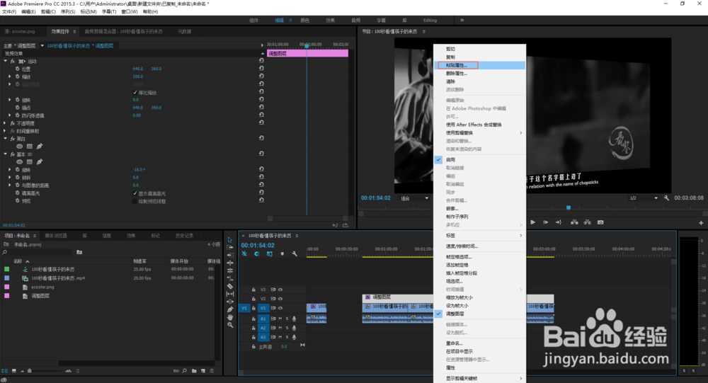708x383 pixels.
Task: Add a marker with the timeline marker icon
Action: click(282, 254)
